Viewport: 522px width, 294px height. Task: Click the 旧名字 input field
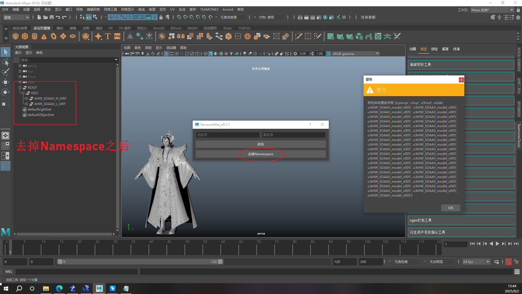pos(228,135)
